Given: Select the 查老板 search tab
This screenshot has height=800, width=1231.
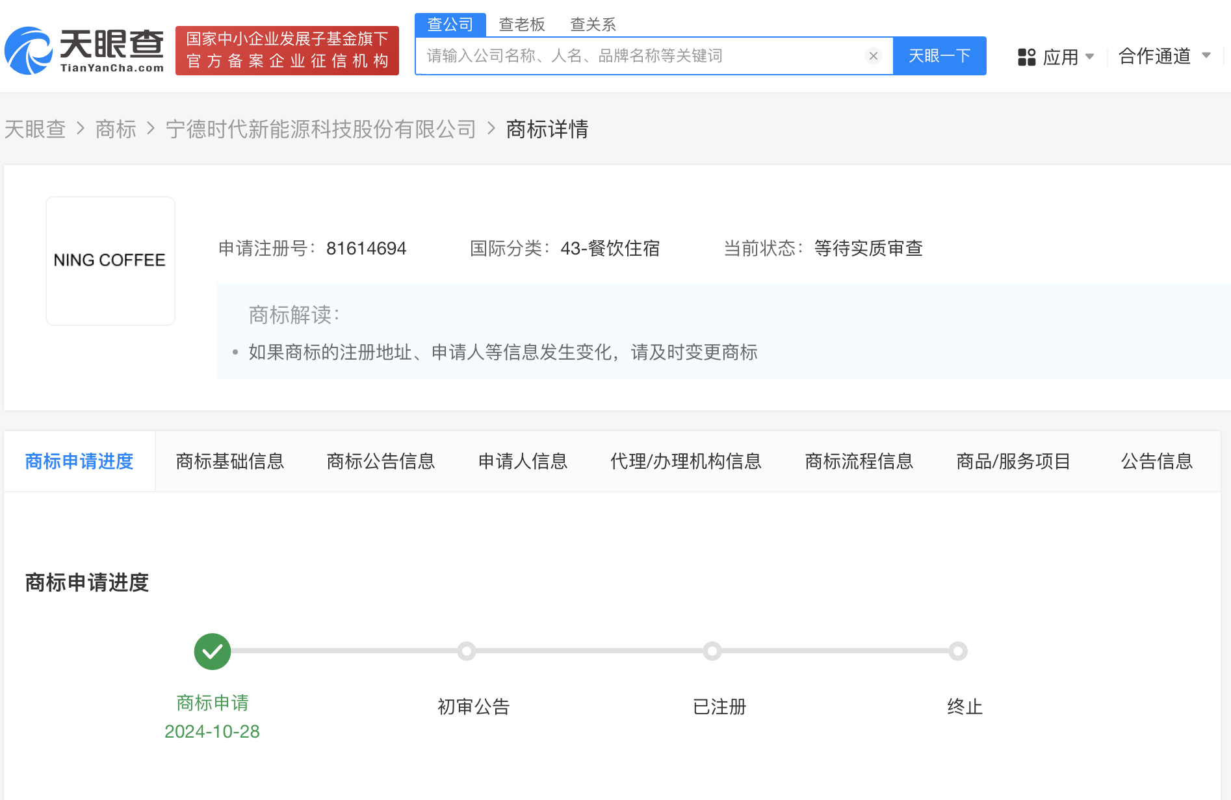Looking at the screenshot, I should [522, 25].
